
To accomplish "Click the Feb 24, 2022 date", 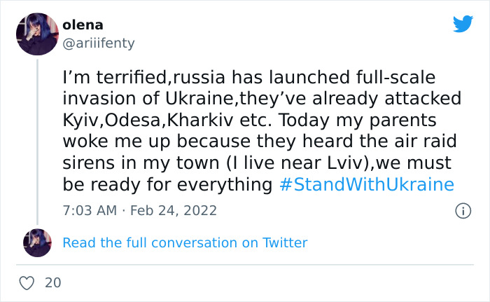I will (173, 210).
